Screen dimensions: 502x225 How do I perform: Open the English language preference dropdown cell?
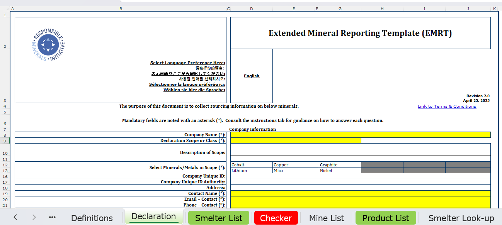(x=252, y=76)
